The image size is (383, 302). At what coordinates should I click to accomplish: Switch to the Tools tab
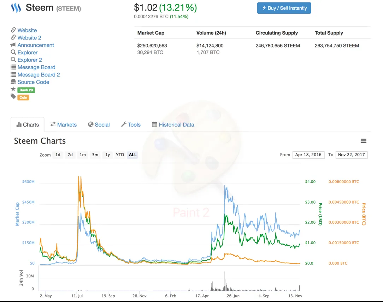pyautogui.click(x=131, y=125)
